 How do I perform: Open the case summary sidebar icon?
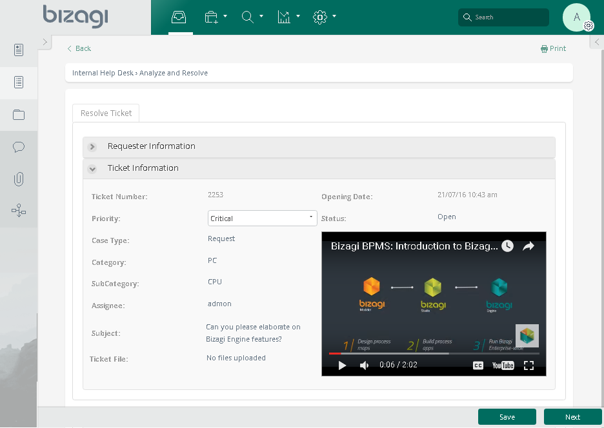pyautogui.click(x=19, y=50)
